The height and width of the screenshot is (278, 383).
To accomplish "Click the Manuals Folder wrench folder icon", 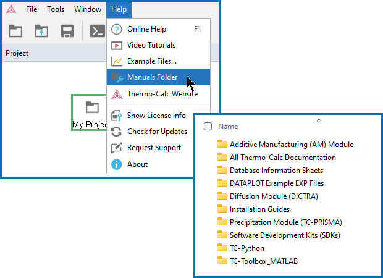I will tap(117, 77).
